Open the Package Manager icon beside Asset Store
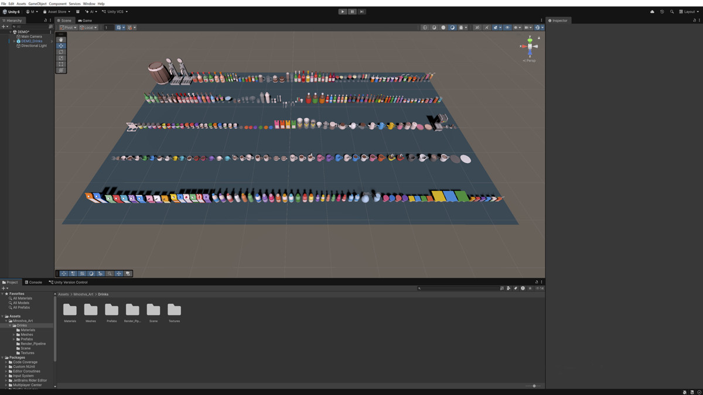Screen dimensions: 703x395 [x=77, y=12]
